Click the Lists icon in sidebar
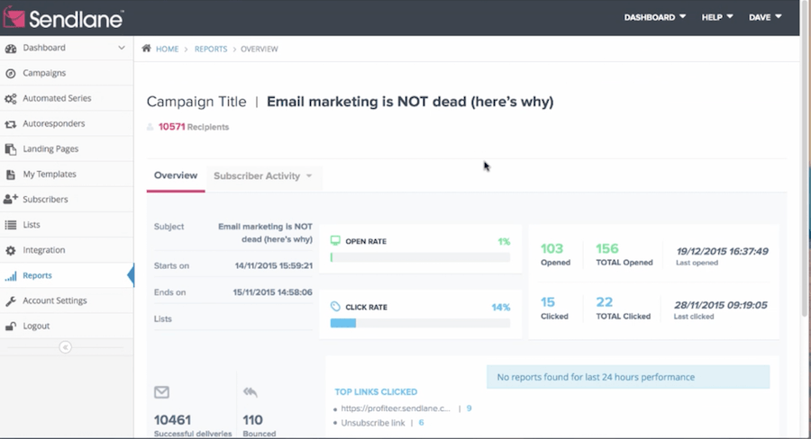The image size is (811, 439). 10,225
